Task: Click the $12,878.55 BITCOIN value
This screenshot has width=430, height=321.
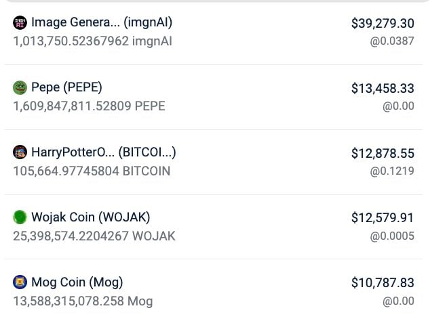Action: click(382, 153)
